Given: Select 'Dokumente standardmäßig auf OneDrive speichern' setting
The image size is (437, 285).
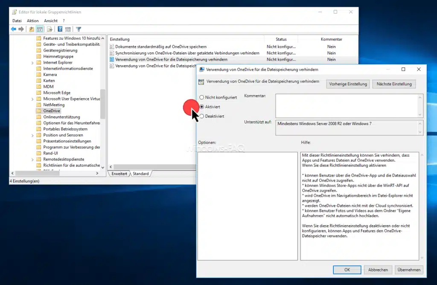Looking at the screenshot, I should [x=161, y=47].
